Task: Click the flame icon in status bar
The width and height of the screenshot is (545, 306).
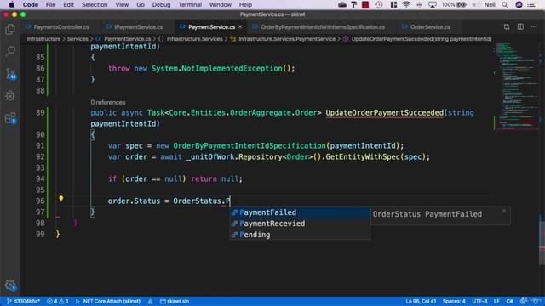Action: coord(150,301)
